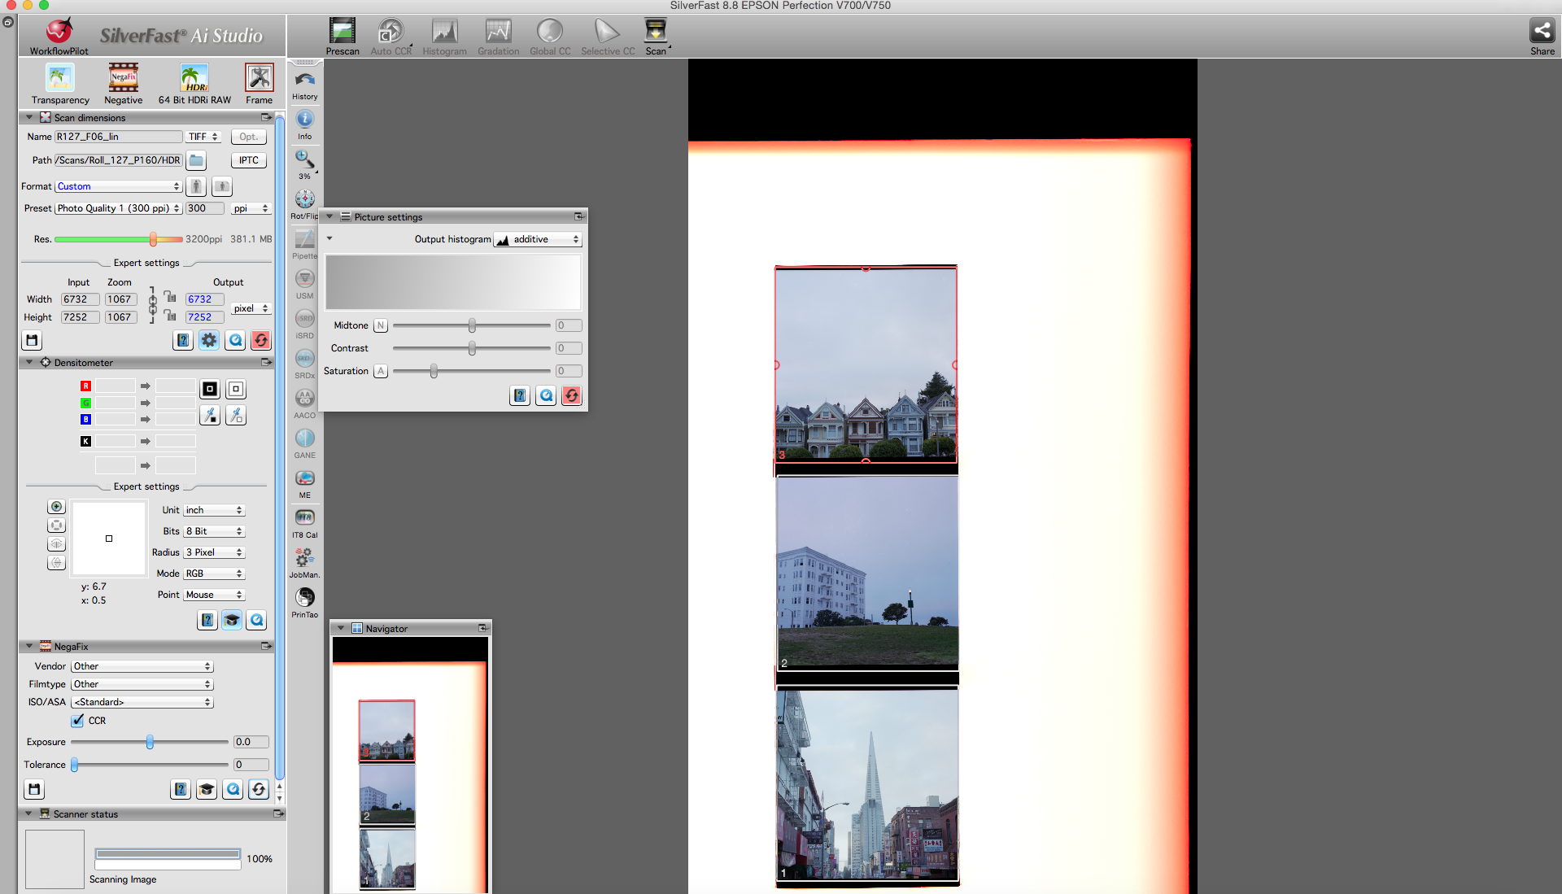Open the AACO tool
Screen dimensions: 1562x894
tap(305, 403)
